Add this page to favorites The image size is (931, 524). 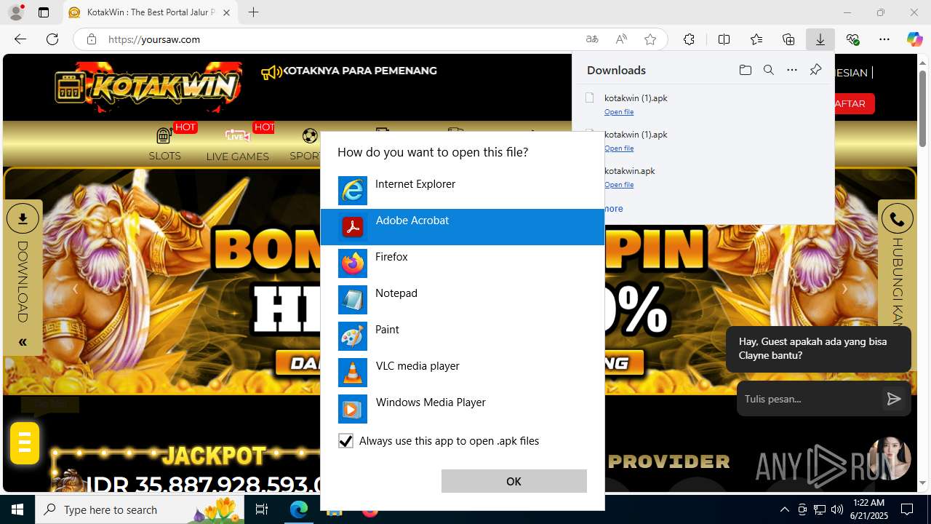(650, 39)
